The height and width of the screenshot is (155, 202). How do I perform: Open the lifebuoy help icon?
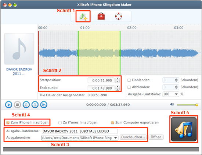[x=119, y=16]
